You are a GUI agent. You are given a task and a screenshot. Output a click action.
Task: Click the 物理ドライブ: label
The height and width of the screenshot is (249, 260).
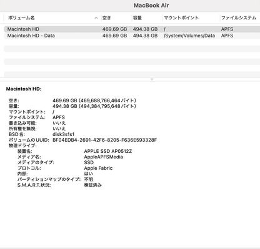click(22, 145)
